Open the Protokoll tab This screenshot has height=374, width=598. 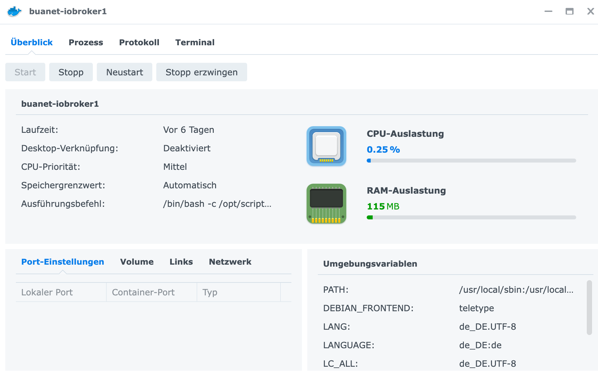[139, 43]
